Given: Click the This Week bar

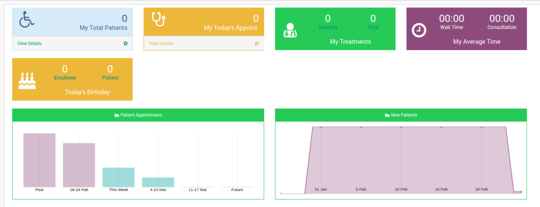Looking at the screenshot, I should pos(119,178).
